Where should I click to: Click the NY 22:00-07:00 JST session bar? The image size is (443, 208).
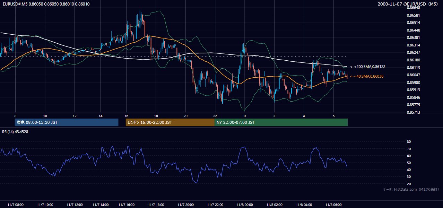click(281, 122)
